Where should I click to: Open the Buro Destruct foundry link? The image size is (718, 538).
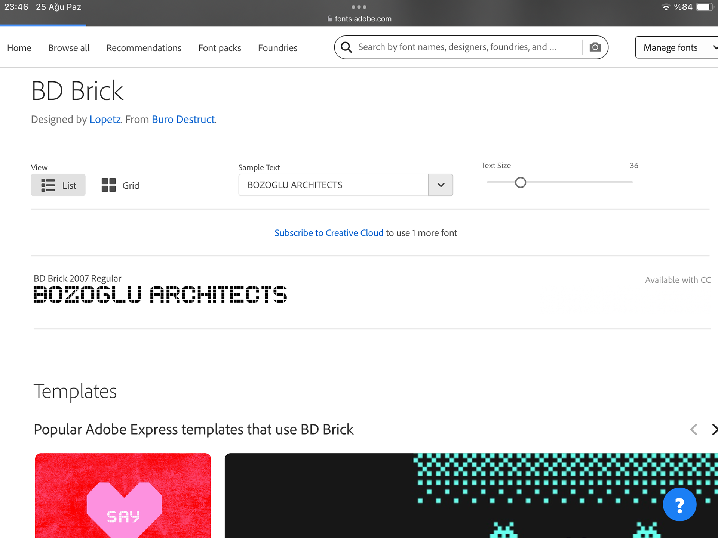tap(183, 119)
